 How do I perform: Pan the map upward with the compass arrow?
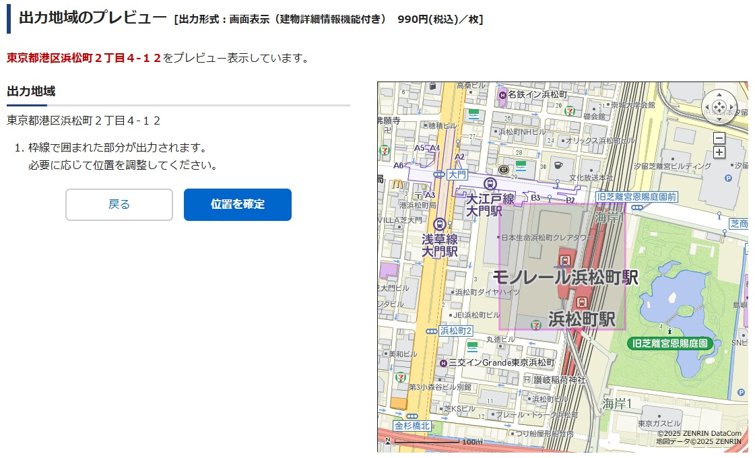[x=719, y=94]
